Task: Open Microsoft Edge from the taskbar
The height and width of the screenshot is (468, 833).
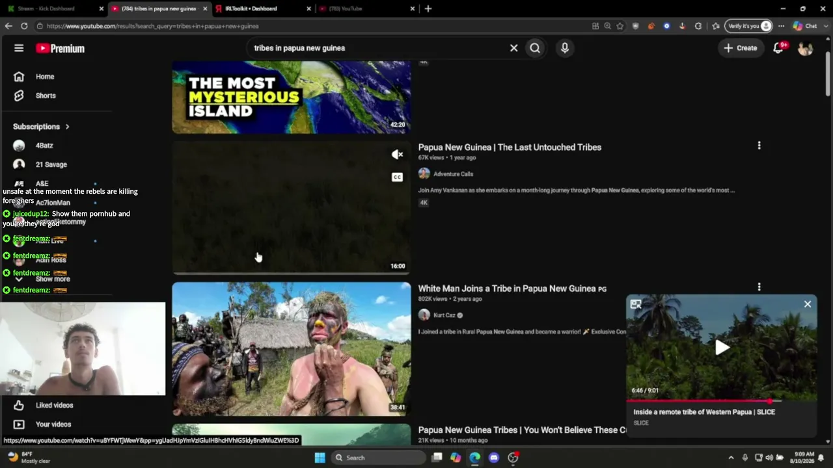Action: [475, 458]
